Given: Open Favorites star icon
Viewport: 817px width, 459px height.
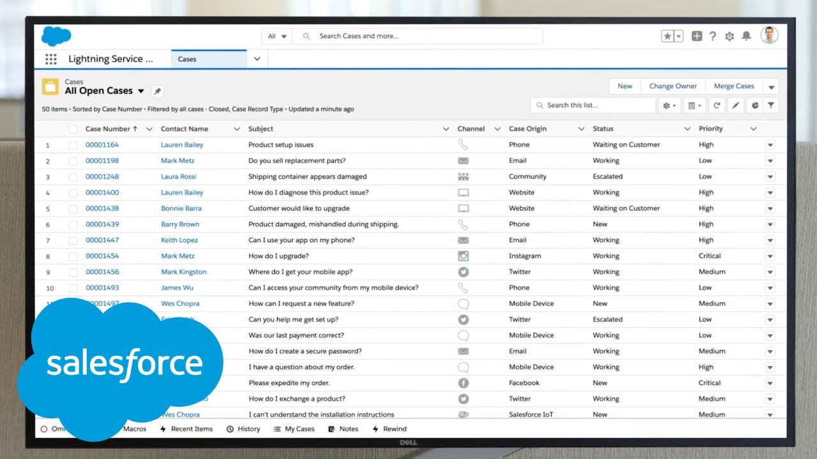Looking at the screenshot, I should pyautogui.click(x=667, y=36).
